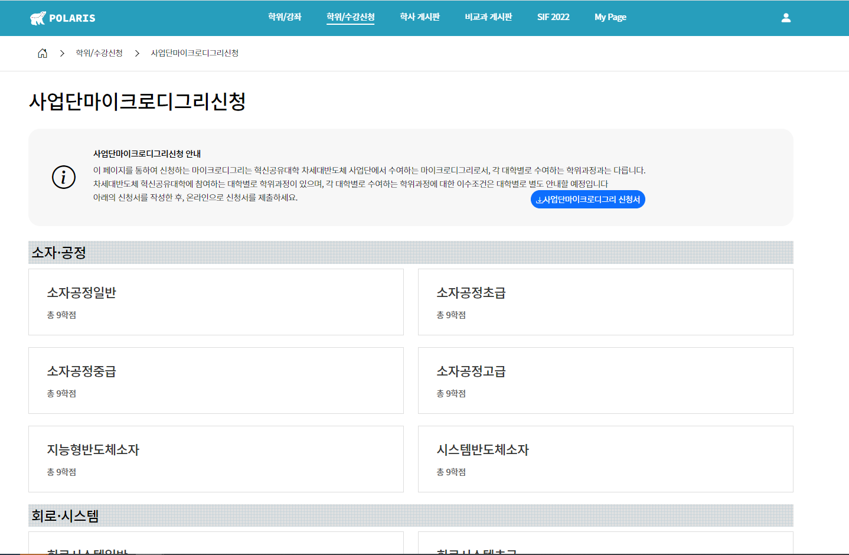The height and width of the screenshot is (555, 849).
Task: Open the 비교과 게시판 menu
Action: coord(488,17)
